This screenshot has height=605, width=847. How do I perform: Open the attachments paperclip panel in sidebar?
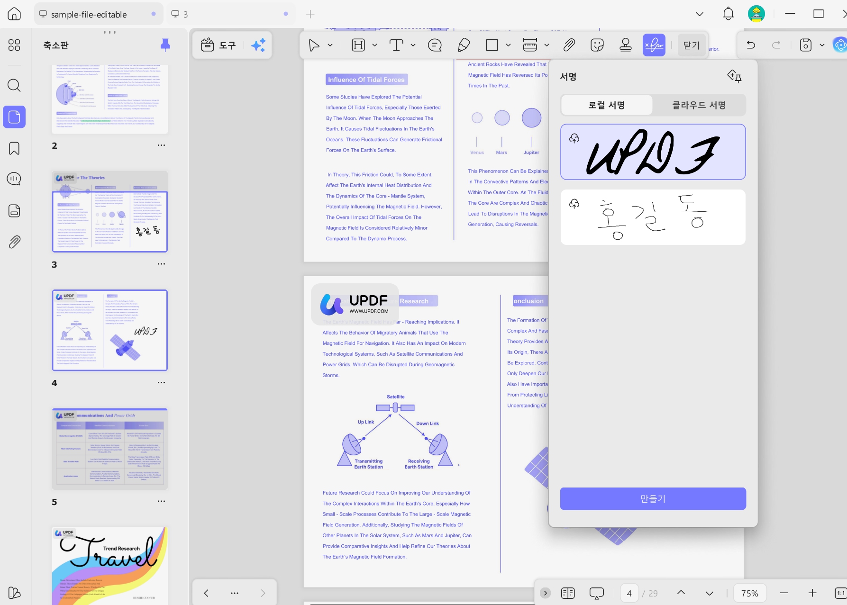point(14,242)
